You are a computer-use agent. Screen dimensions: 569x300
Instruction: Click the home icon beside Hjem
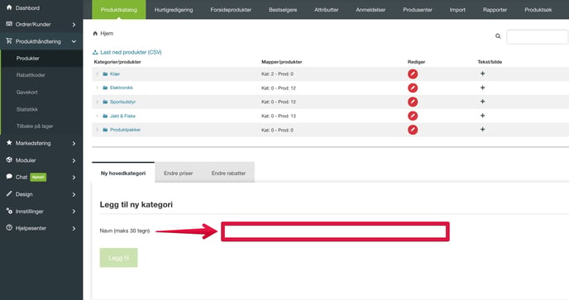pyautogui.click(x=95, y=33)
